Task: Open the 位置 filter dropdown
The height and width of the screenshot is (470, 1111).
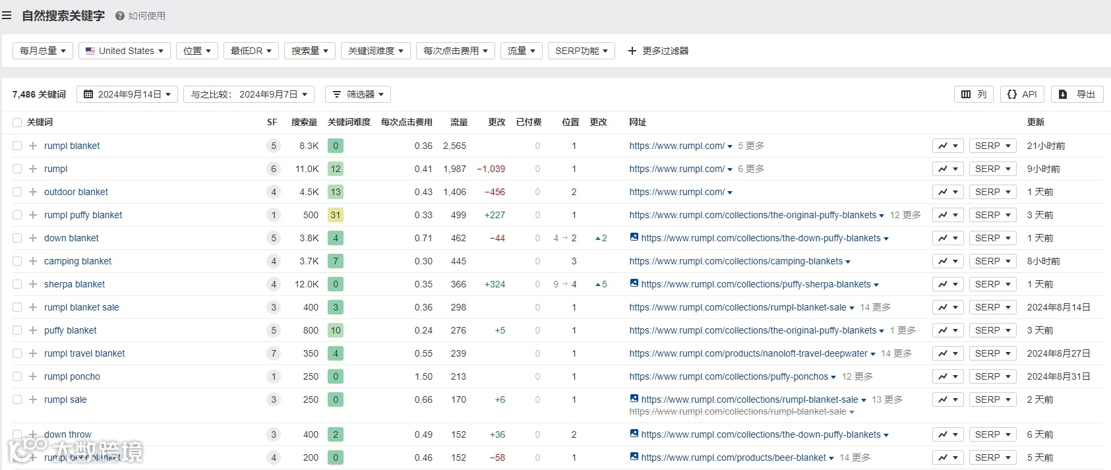Action: click(197, 51)
